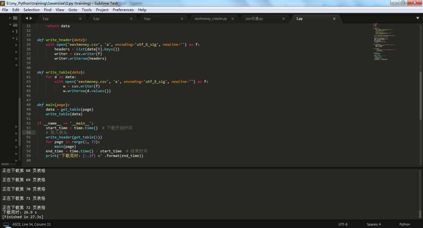Screen dimensions: 423x228
Task: Click the sidebar horizontal scrollbar
Action: pos(5,164)
